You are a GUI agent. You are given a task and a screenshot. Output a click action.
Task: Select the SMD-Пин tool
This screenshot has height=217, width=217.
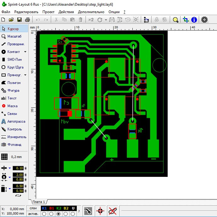(14, 60)
